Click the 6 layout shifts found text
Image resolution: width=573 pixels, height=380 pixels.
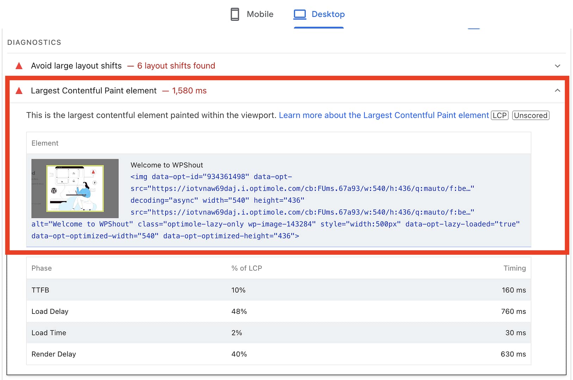[176, 66]
